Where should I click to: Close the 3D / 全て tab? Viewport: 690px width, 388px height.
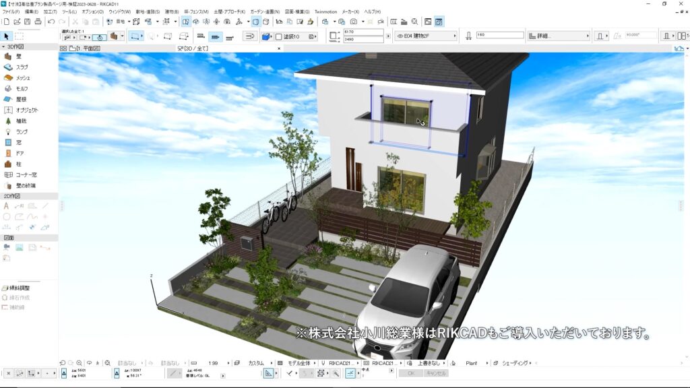click(x=278, y=48)
